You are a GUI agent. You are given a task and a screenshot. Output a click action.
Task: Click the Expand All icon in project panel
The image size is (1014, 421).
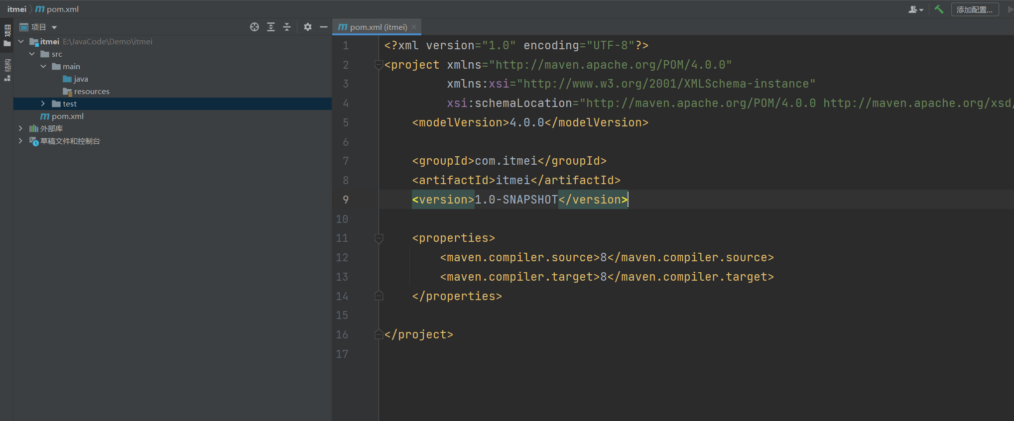271,27
